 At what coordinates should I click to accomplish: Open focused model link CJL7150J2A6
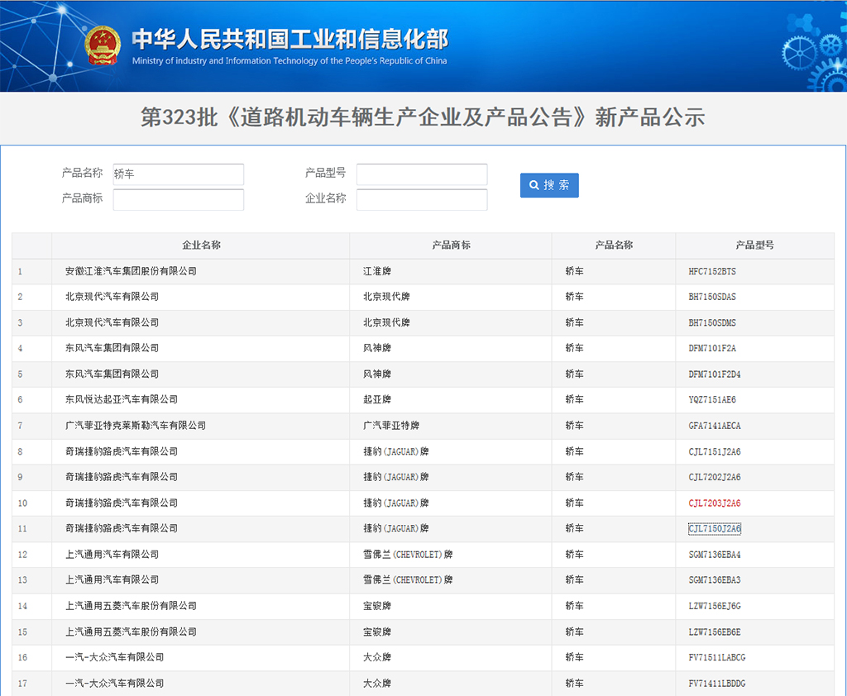[x=714, y=529]
